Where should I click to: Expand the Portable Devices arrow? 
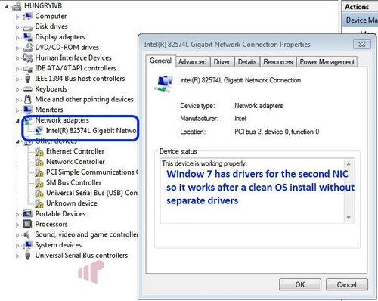tap(17, 214)
